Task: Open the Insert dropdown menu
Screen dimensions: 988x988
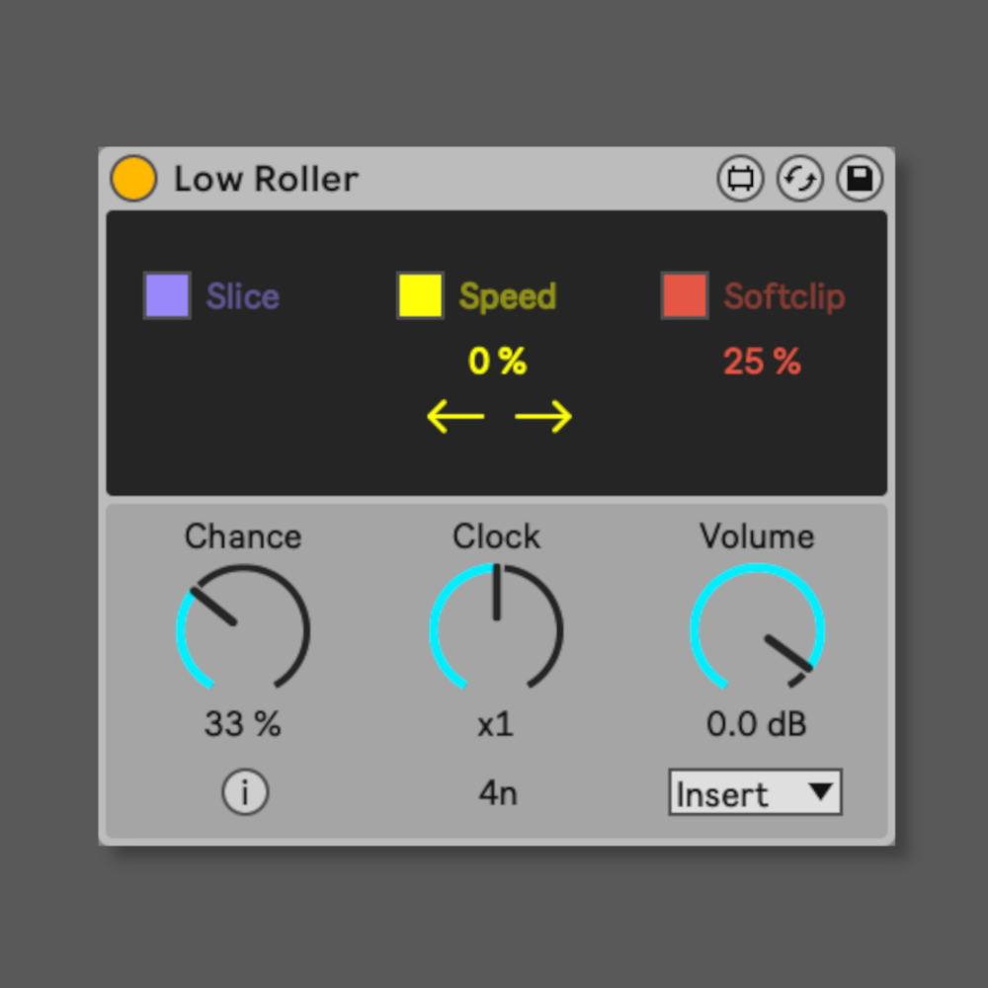Action: tap(756, 792)
